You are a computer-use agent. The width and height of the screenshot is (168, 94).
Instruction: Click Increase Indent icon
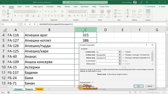click(58, 16)
